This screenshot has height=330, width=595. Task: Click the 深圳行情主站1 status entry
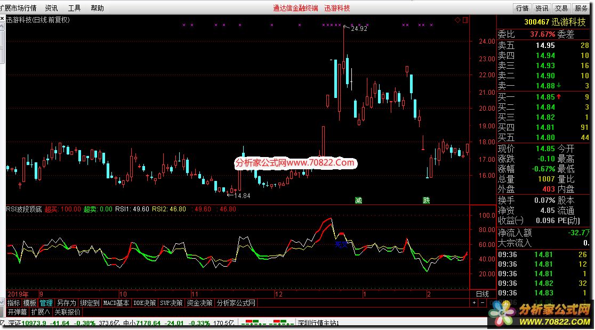318,323
